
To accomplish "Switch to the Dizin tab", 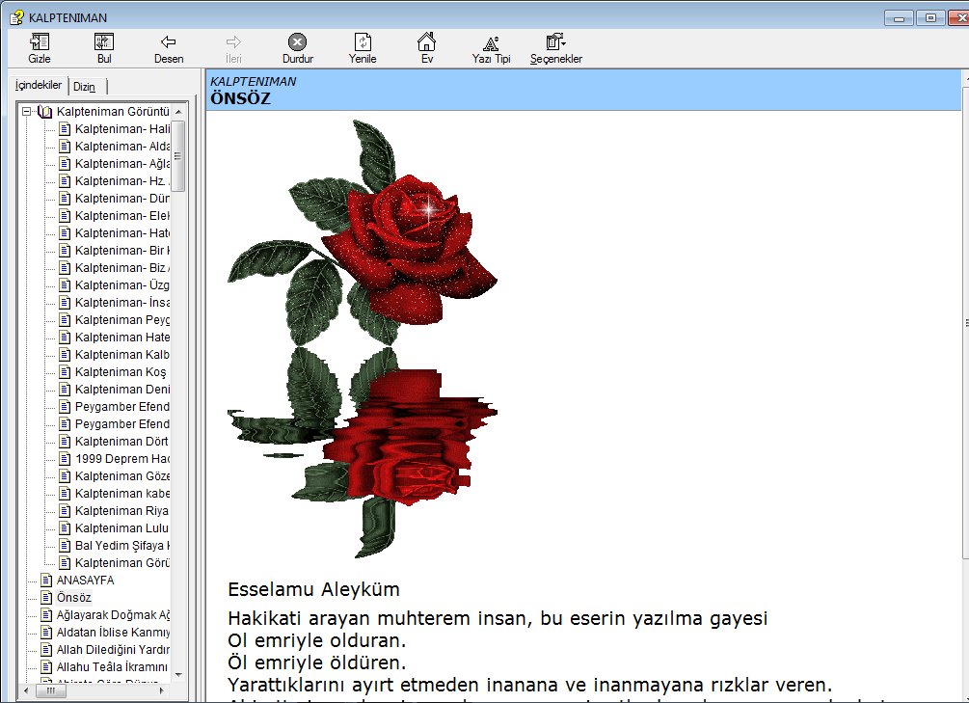I will point(85,87).
